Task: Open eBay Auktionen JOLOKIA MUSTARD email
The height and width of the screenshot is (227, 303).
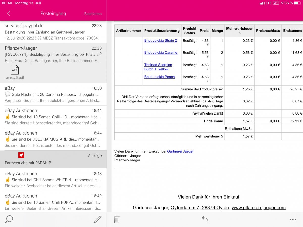Action: [53, 139]
